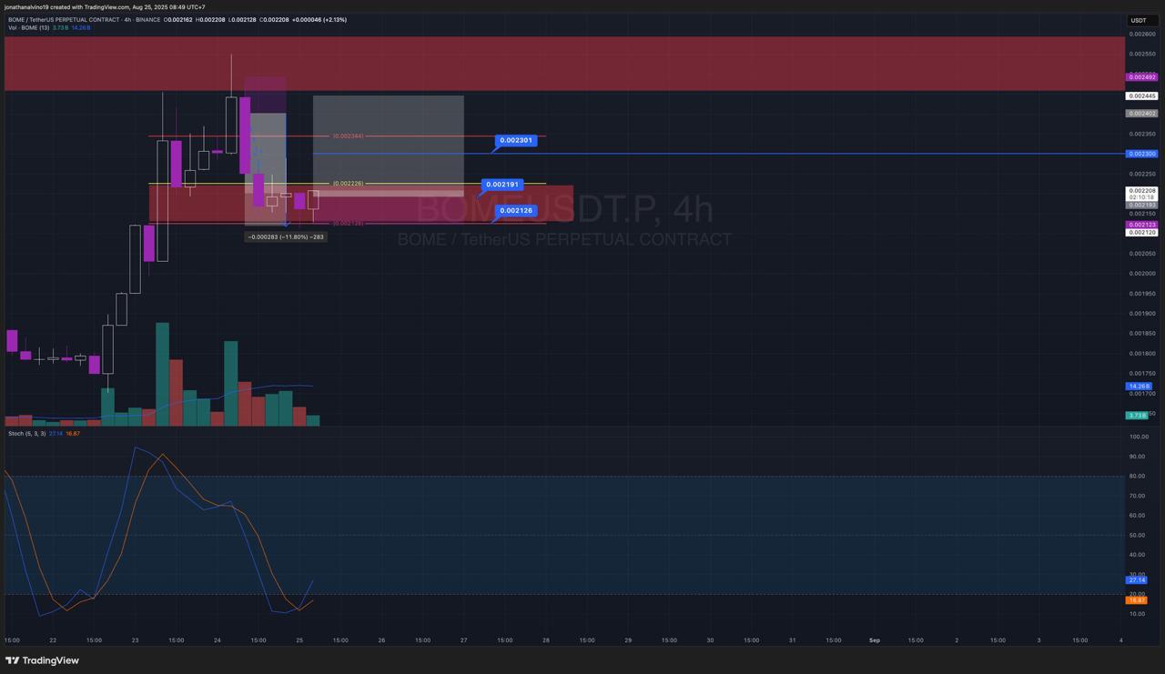
Task: Select the Stoch (5, 3, 3) indicator legend
Action: (x=25, y=434)
